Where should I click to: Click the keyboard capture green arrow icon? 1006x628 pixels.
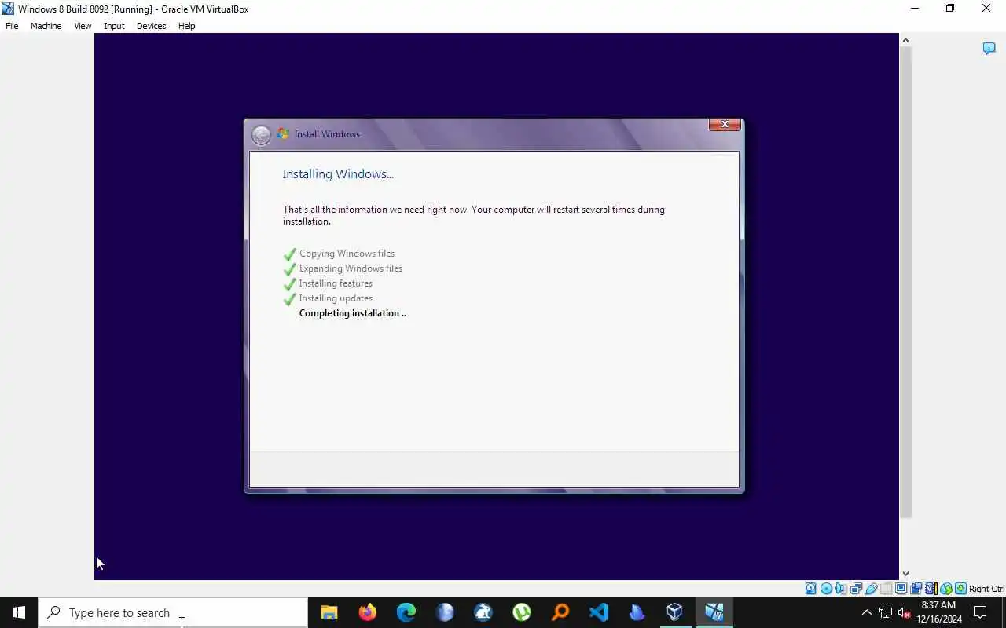[961, 589]
